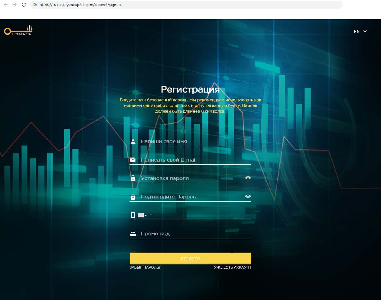Follow the 'ЗАБЫЛ ПАРОЛЬ?' link
Viewport: 381px width, 300px height.
tap(145, 267)
